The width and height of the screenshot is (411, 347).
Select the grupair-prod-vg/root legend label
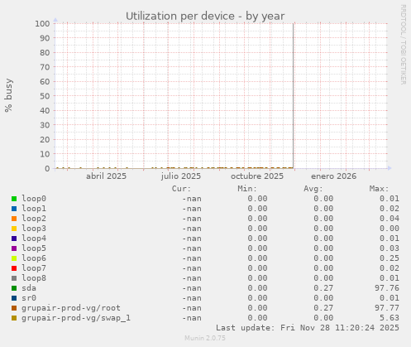point(71,308)
